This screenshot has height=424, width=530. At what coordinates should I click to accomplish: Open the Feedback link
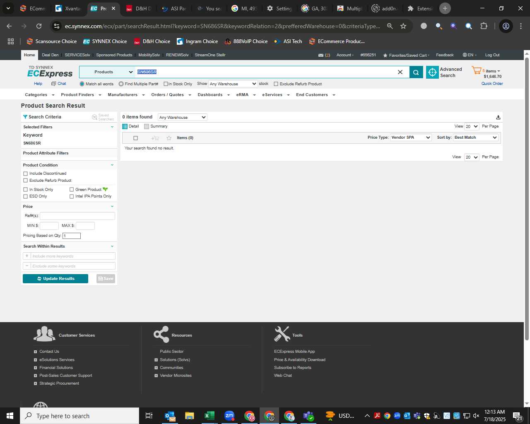pyautogui.click(x=445, y=55)
